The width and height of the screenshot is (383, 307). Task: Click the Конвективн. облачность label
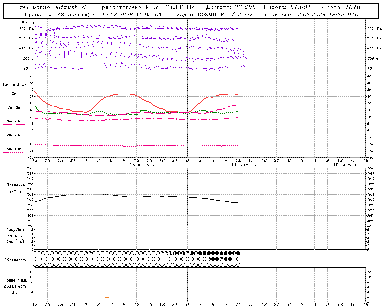pyautogui.click(x=15, y=283)
